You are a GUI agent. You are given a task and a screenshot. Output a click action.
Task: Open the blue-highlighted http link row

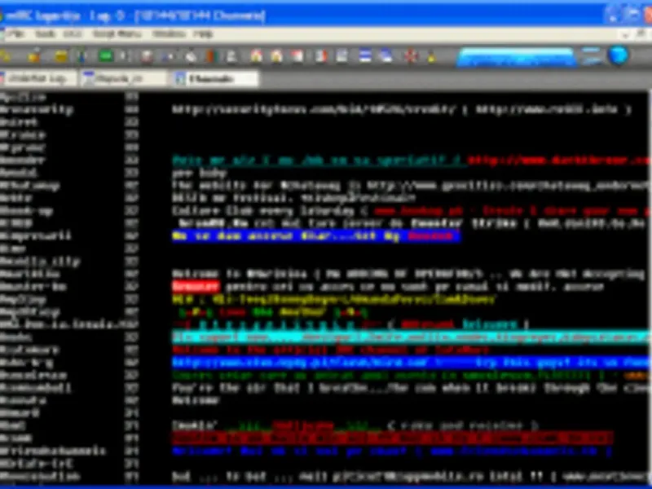click(x=411, y=363)
